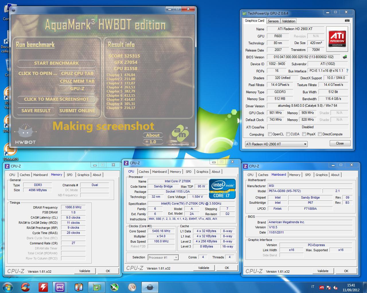Image resolution: width=367 pixels, height=293 pixels.
Task: Click the camera screenshot icon in GPU-Z
Action: pos(347,21)
